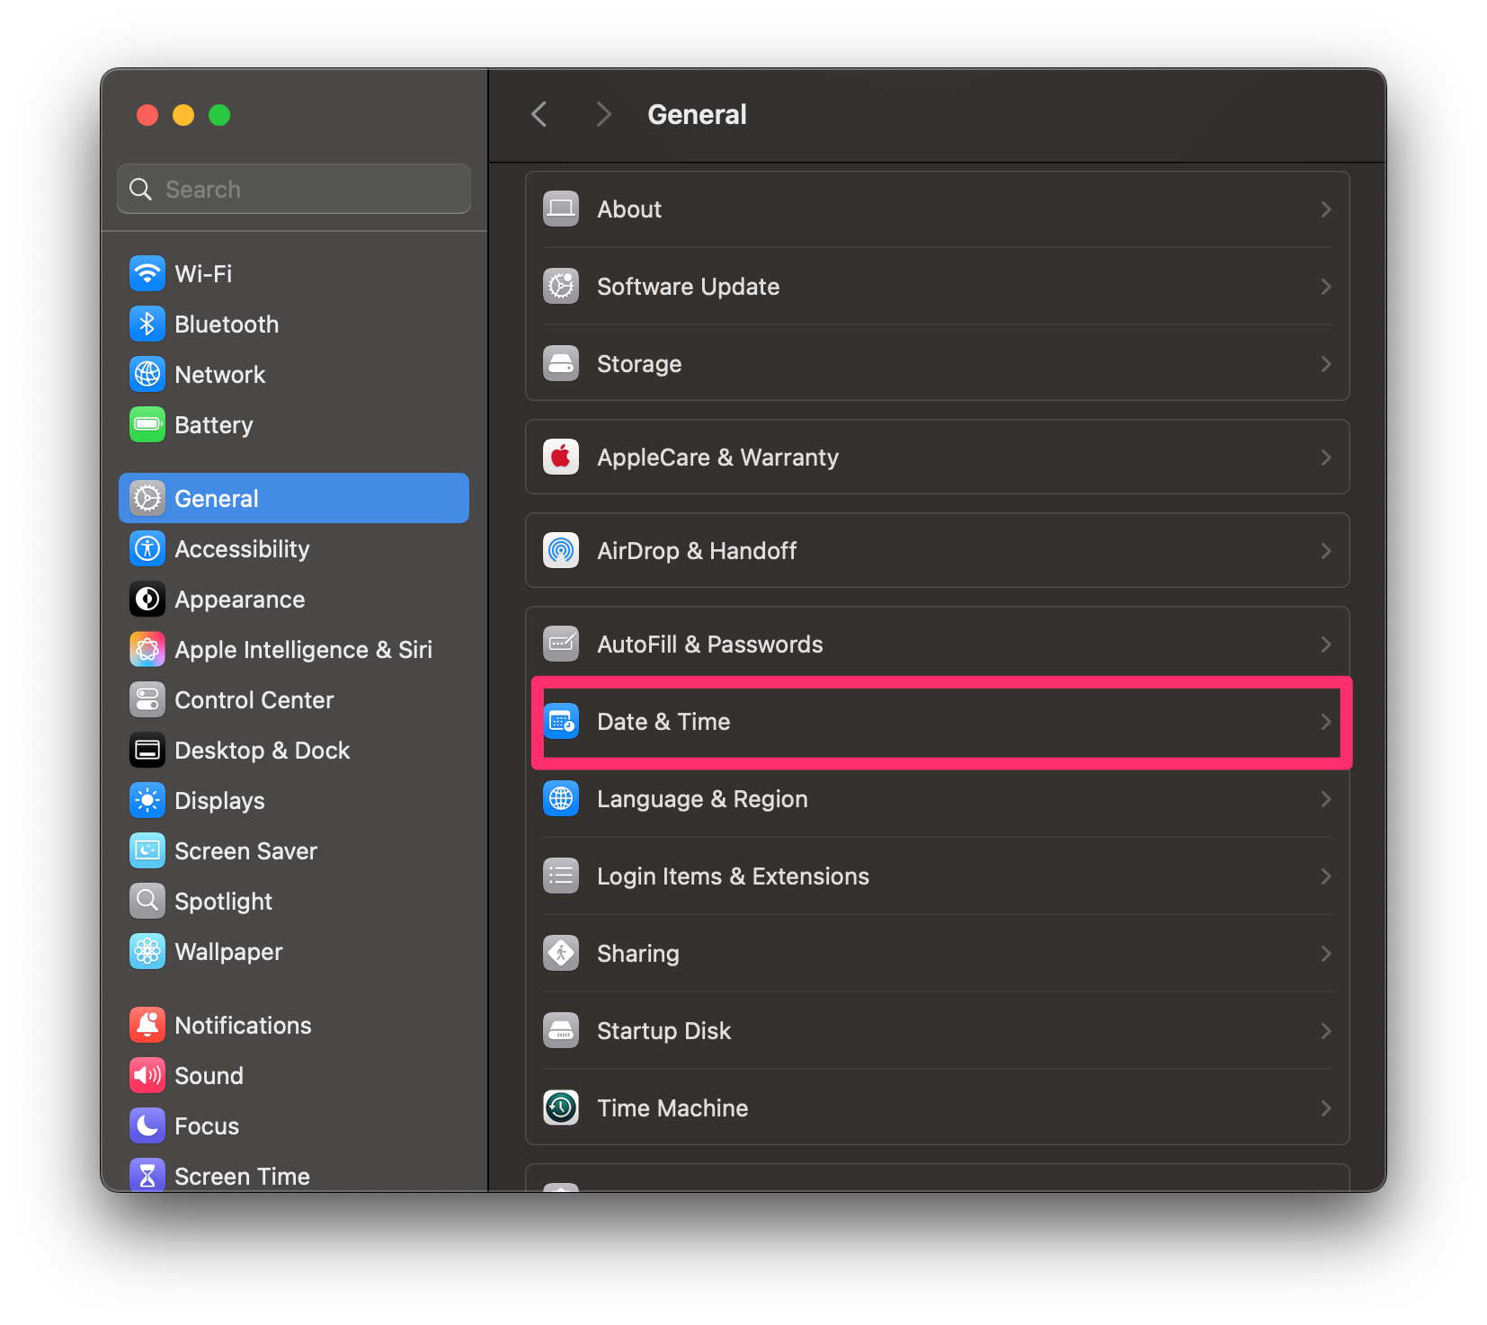The height and width of the screenshot is (1325, 1487).
Task: Open Notifications settings label
Action: click(243, 1026)
